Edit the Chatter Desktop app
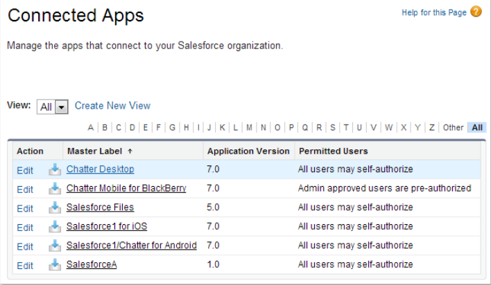 point(25,170)
